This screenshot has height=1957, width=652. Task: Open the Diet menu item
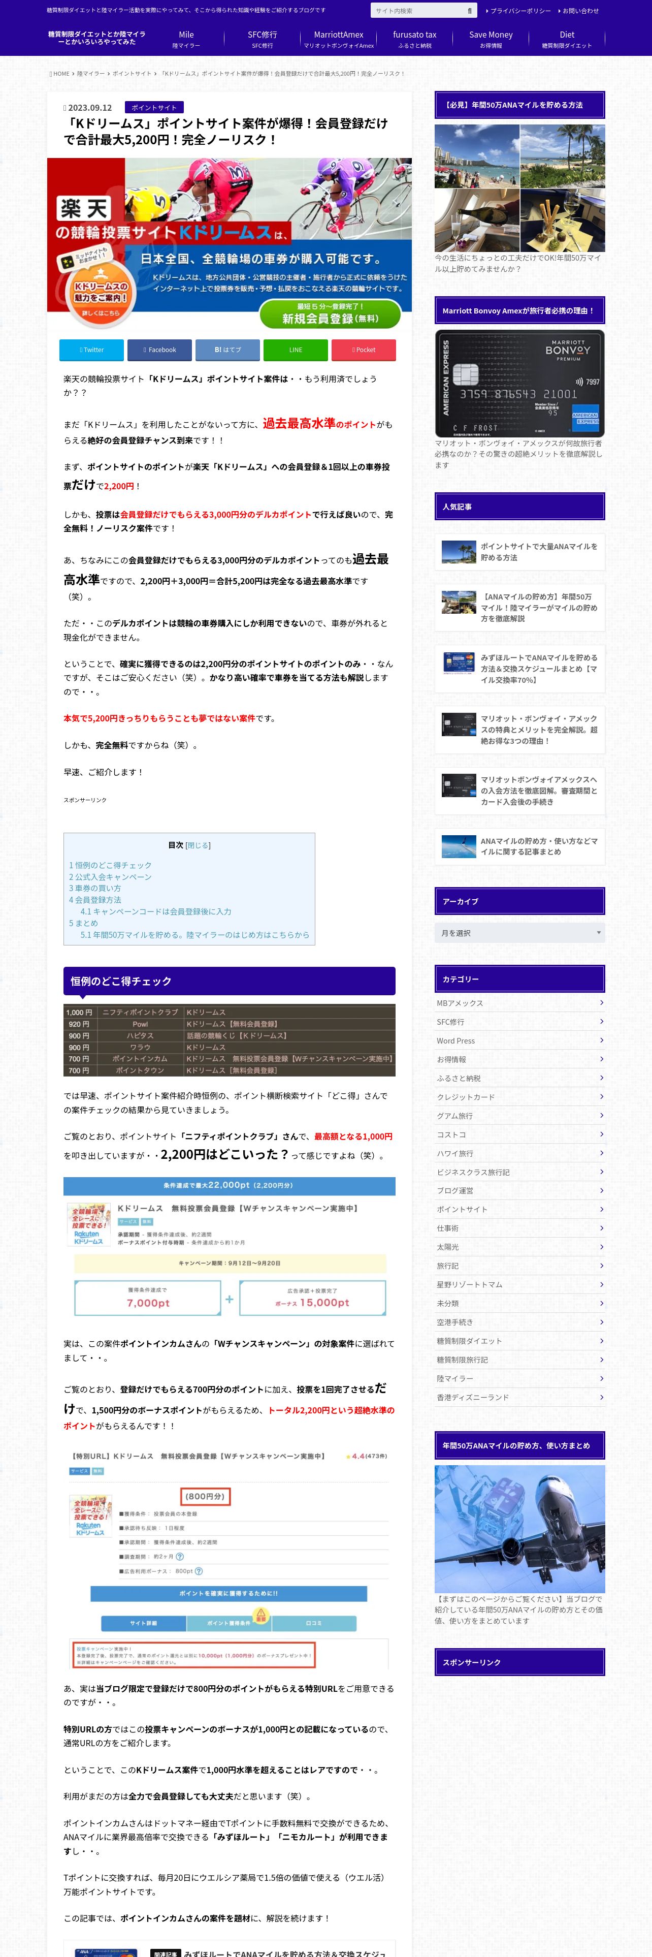[567, 40]
